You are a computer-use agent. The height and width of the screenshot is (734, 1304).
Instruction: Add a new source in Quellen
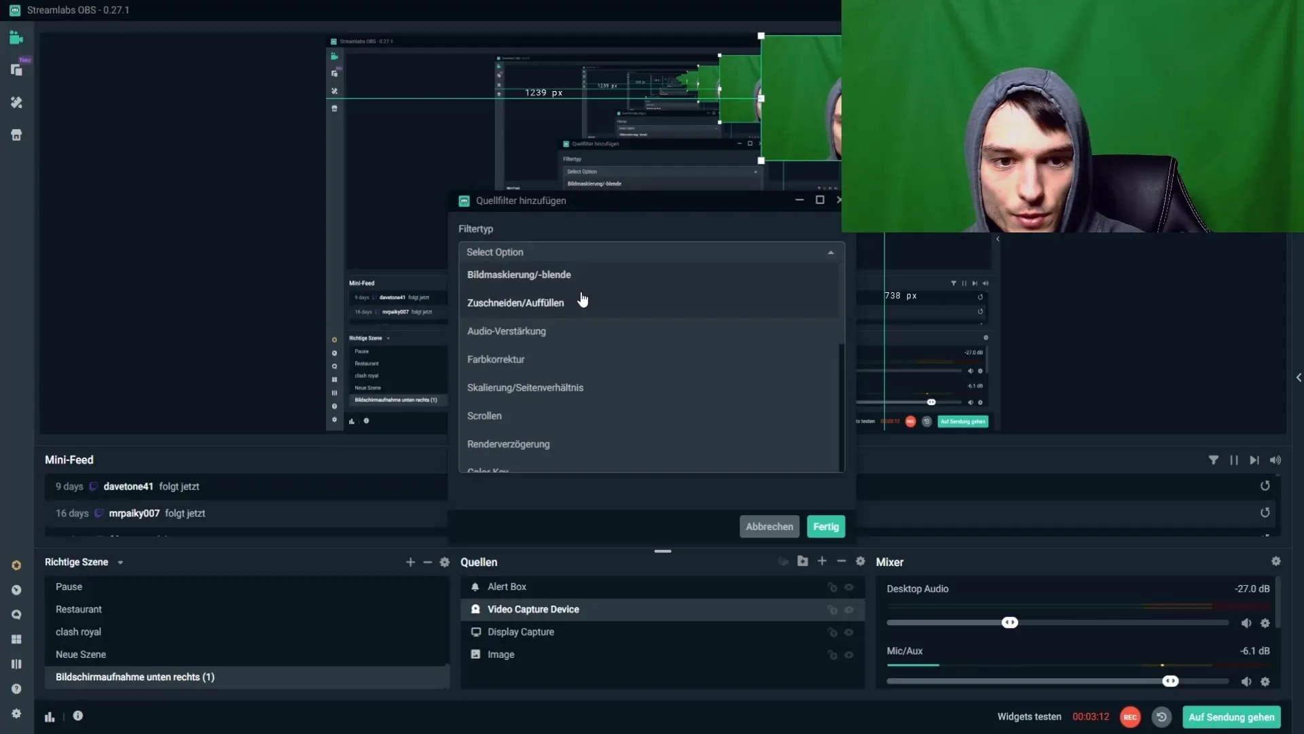coord(822,561)
